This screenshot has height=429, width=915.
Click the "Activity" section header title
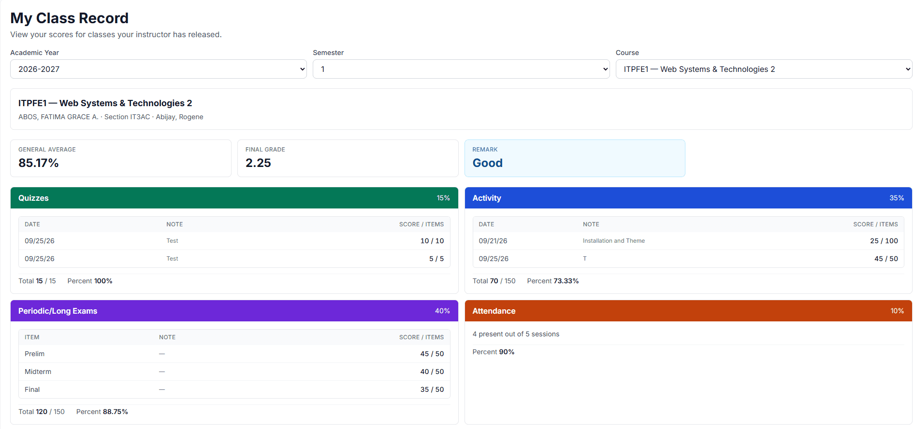(x=487, y=198)
